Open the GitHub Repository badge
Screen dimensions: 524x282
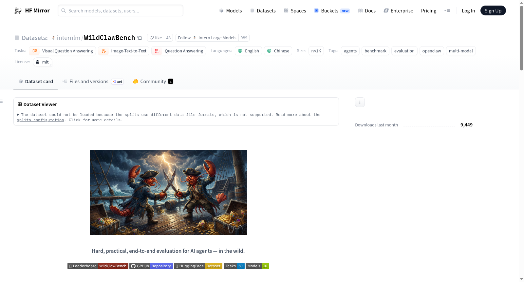(151, 266)
